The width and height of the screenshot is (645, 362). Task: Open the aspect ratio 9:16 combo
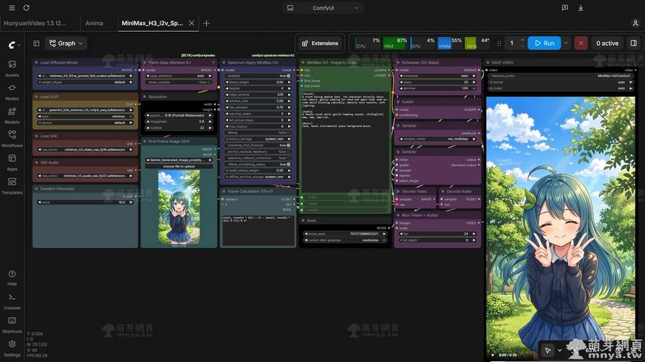tap(178, 115)
